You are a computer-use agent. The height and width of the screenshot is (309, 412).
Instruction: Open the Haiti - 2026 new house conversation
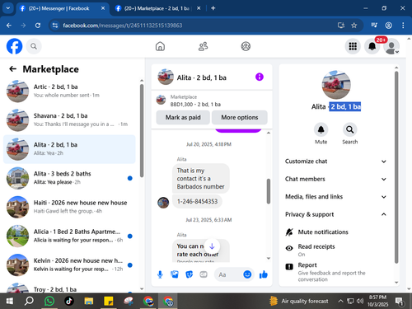[69, 207]
